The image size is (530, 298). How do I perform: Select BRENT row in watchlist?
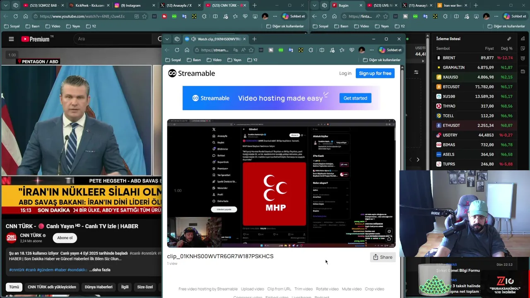(475, 58)
